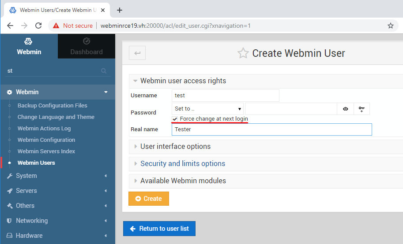403x244 pixels.
Task: Click the search magnifier icon in sidebar
Action: tap(104, 71)
